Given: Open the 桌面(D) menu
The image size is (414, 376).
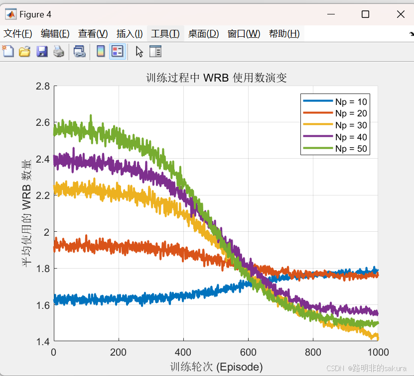Looking at the screenshot, I should pyautogui.click(x=204, y=34).
